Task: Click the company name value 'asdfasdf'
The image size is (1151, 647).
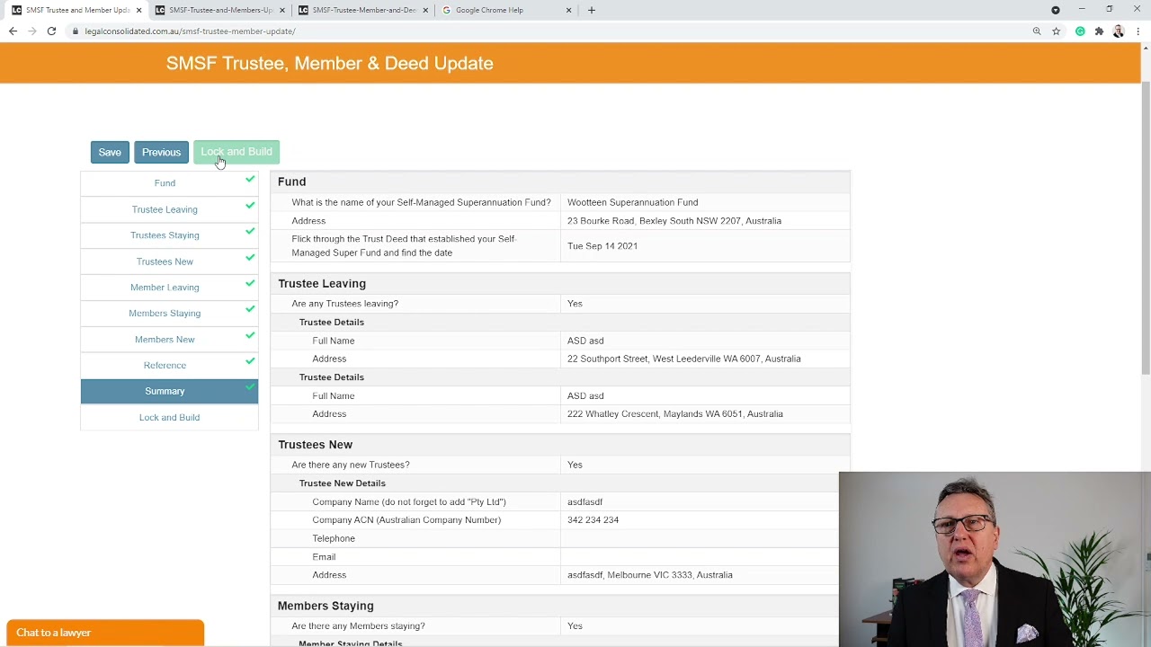Action: coord(584,502)
